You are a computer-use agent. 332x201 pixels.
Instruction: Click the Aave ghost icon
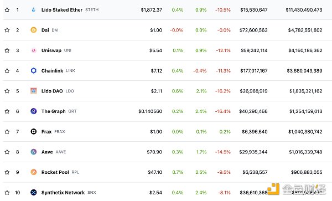(x=33, y=152)
